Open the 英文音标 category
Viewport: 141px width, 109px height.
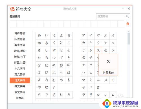(20, 74)
